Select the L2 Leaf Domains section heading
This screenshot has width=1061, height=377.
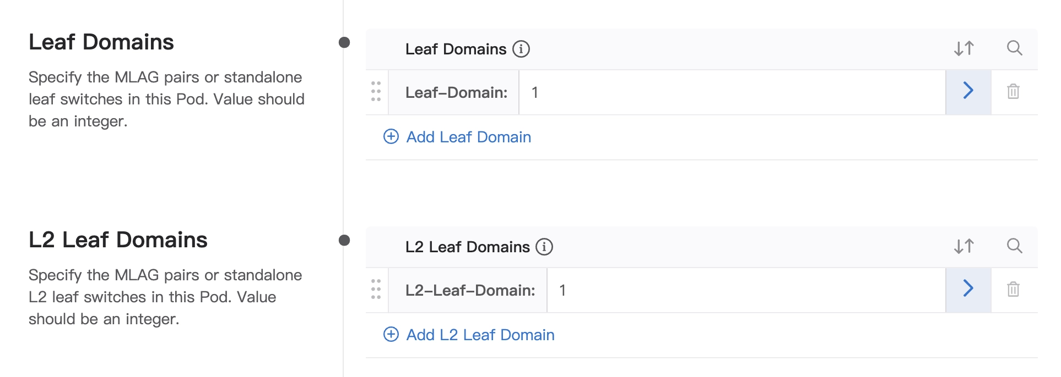[x=118, y=240]
